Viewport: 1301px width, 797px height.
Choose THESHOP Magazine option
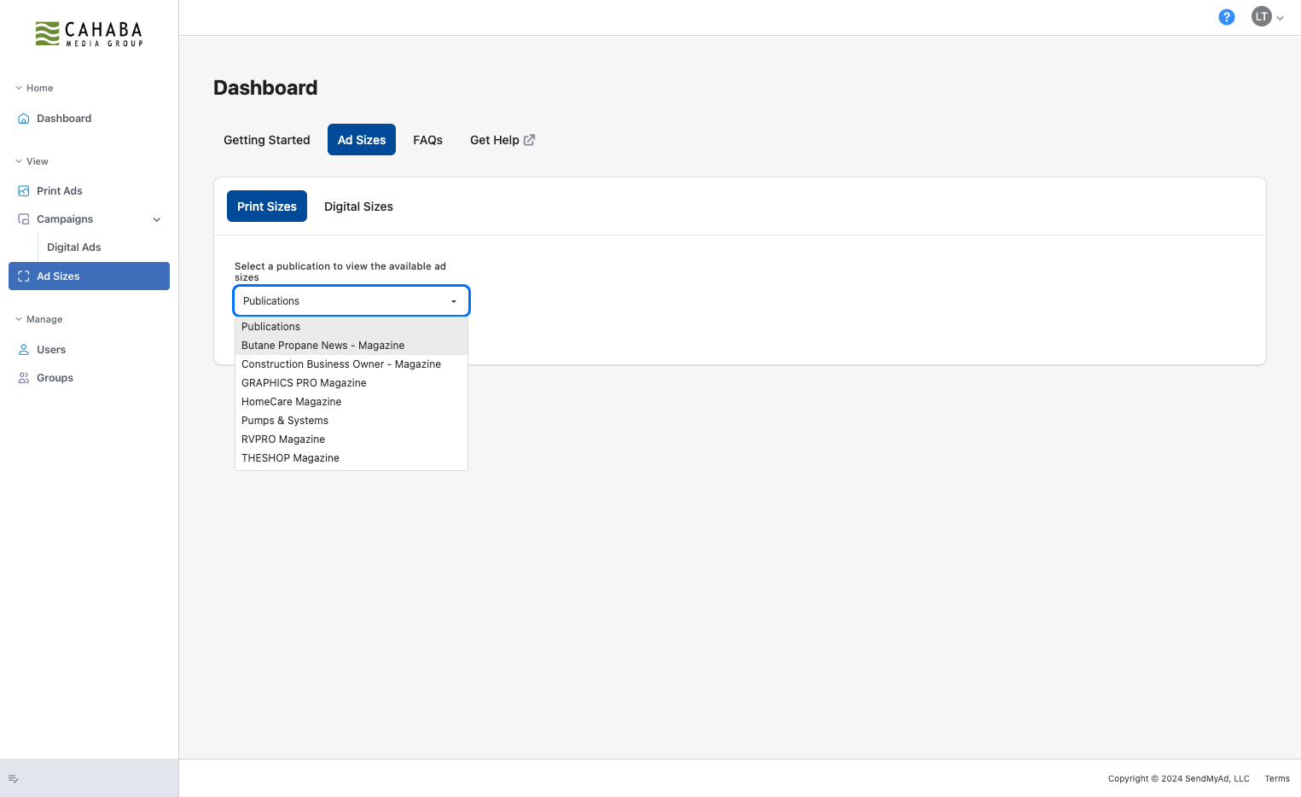[x=351, y=458]
